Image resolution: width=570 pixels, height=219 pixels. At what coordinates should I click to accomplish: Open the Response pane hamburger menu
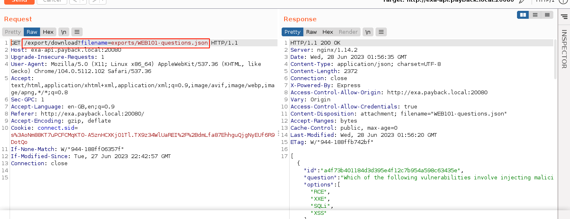[381, 32]
